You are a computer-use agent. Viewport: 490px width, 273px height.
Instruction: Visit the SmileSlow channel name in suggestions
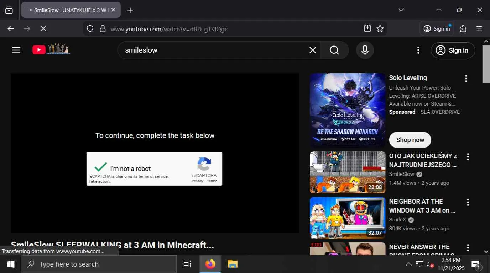pyautogui.click(x=402, y=174)
